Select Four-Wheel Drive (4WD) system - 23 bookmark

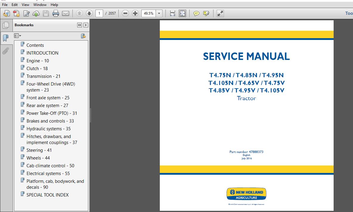click(51, 87)
